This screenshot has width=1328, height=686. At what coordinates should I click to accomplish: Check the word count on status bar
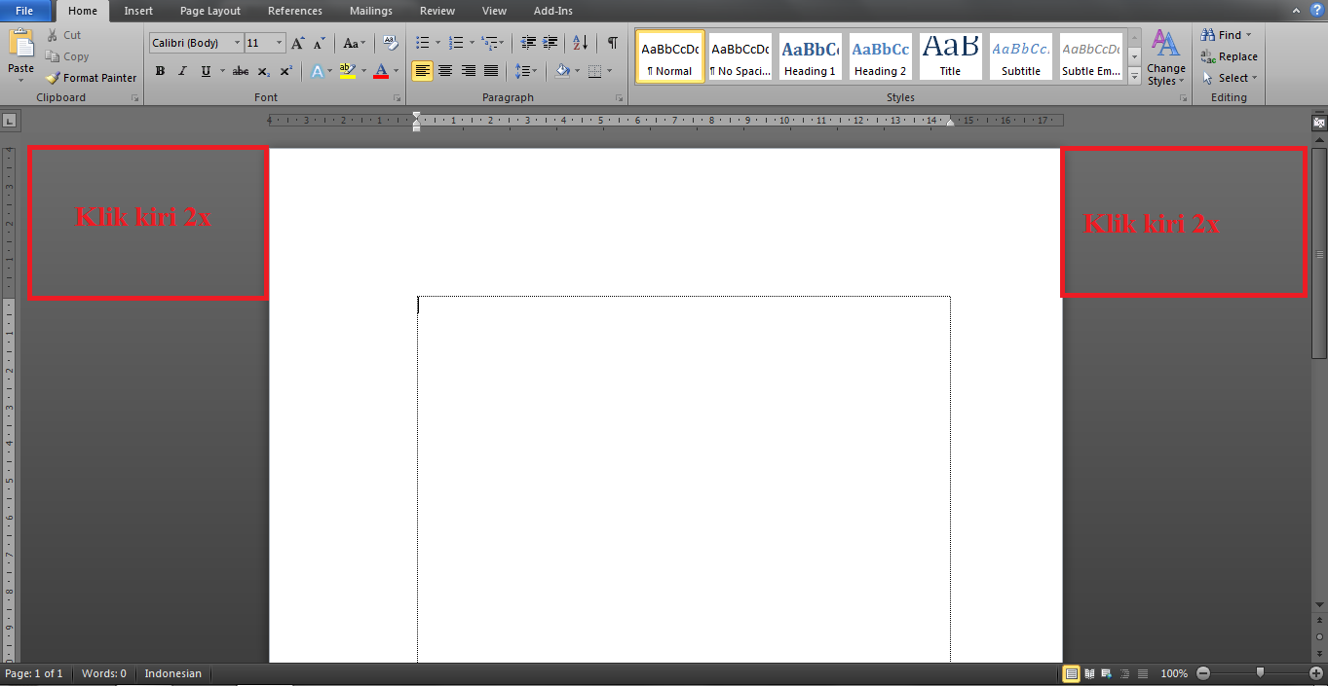coord(103,672)
